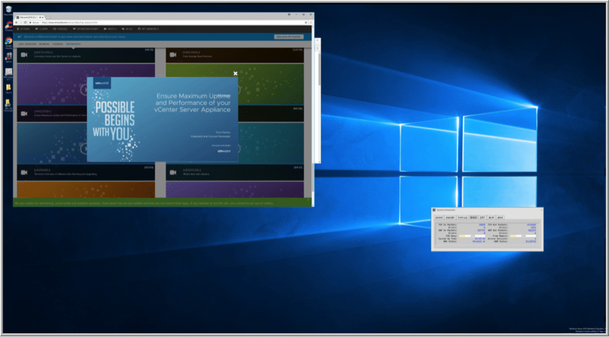609x337 pixels.
Task: Click the Become An Insider button
Action: click(289, 37)
